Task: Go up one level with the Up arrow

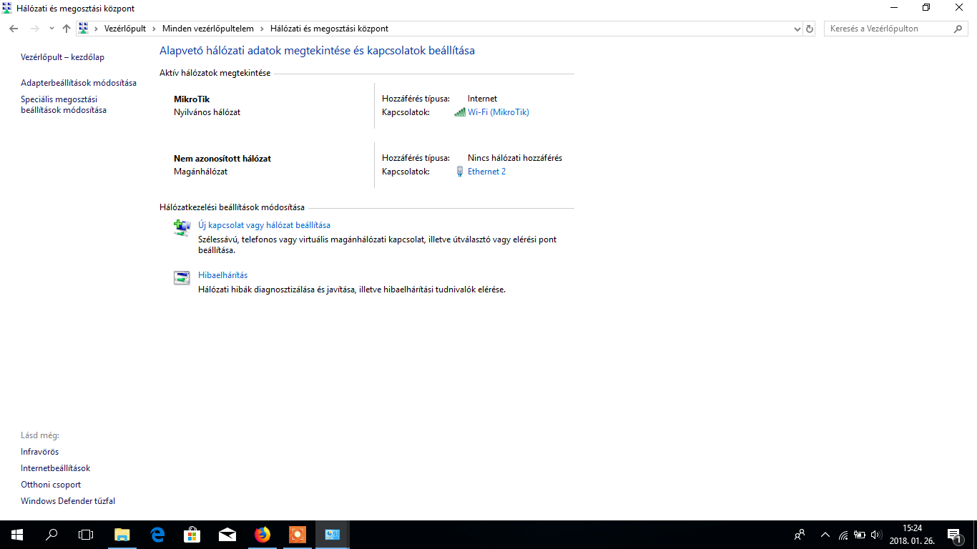Action: click(67, 29)
